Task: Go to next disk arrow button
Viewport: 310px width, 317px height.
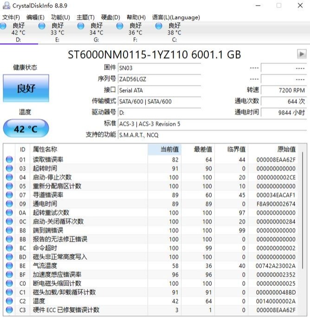Action: click(302, 54)
